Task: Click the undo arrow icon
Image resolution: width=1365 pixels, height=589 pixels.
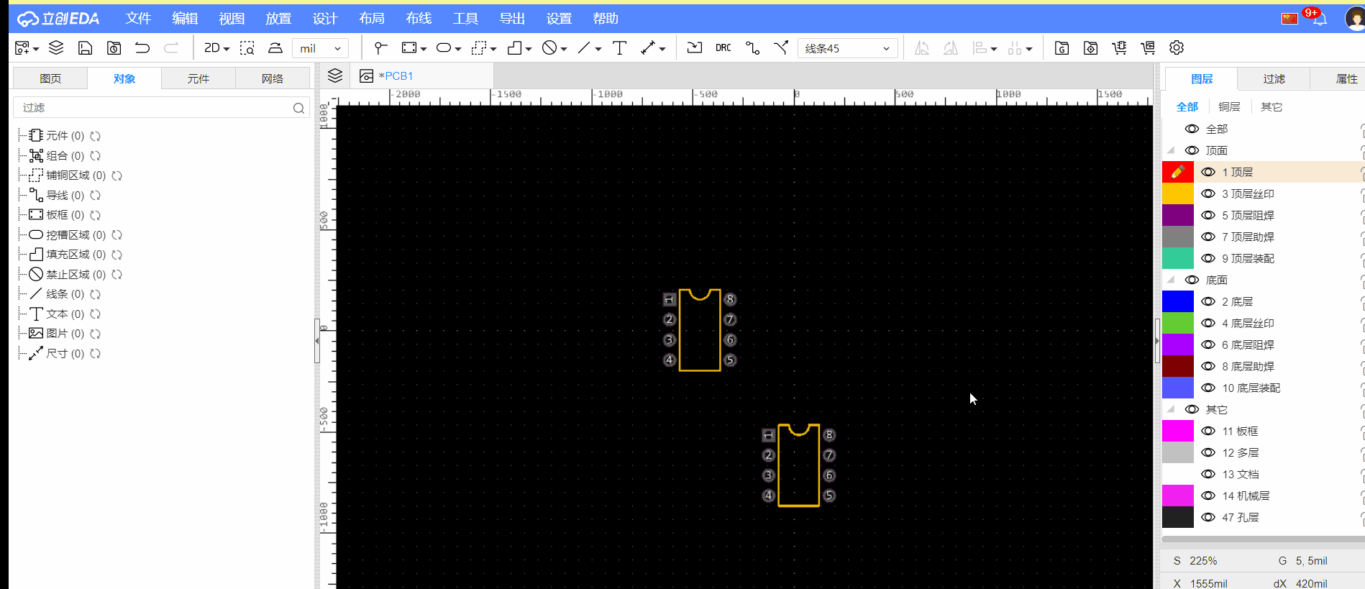Action: coord(142,48)
